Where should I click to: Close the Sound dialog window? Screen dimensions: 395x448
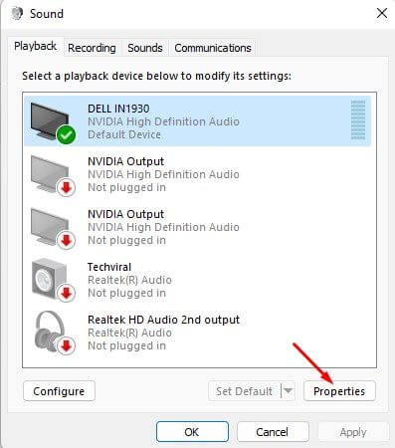pos(382,14)
